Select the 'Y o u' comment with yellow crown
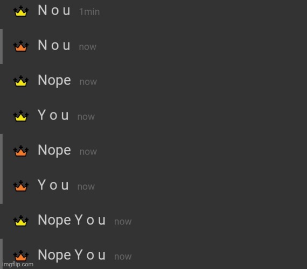307x269 pixels. pos(53,115)
